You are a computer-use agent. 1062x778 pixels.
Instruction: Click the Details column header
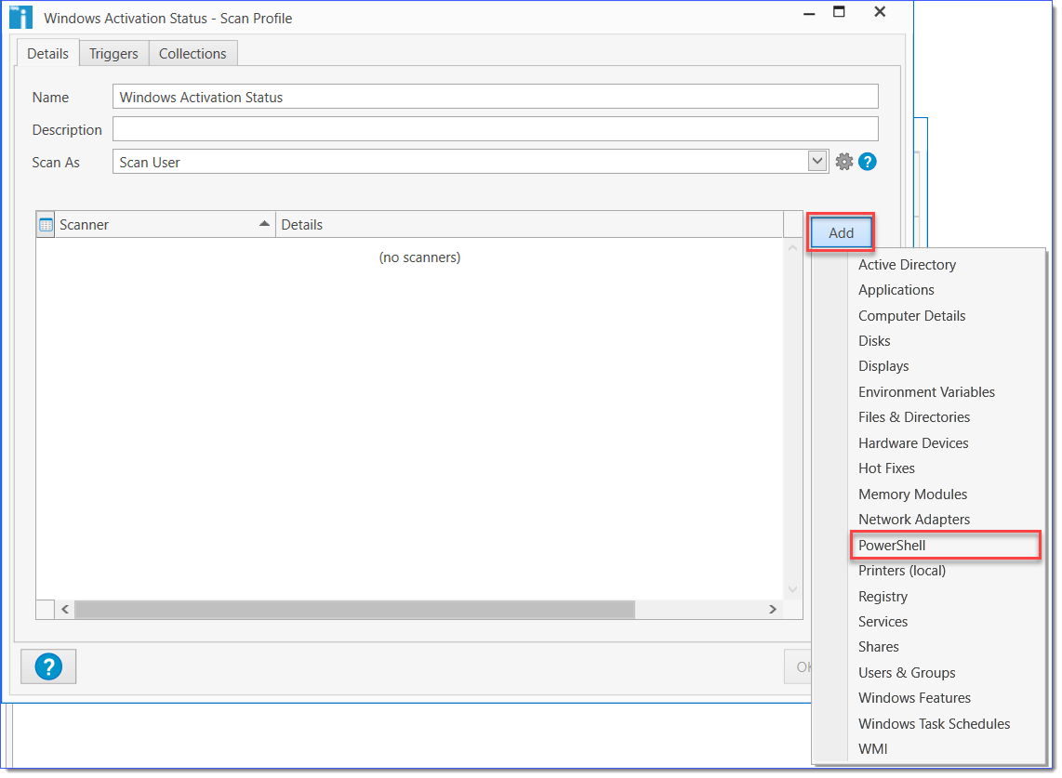529,225
